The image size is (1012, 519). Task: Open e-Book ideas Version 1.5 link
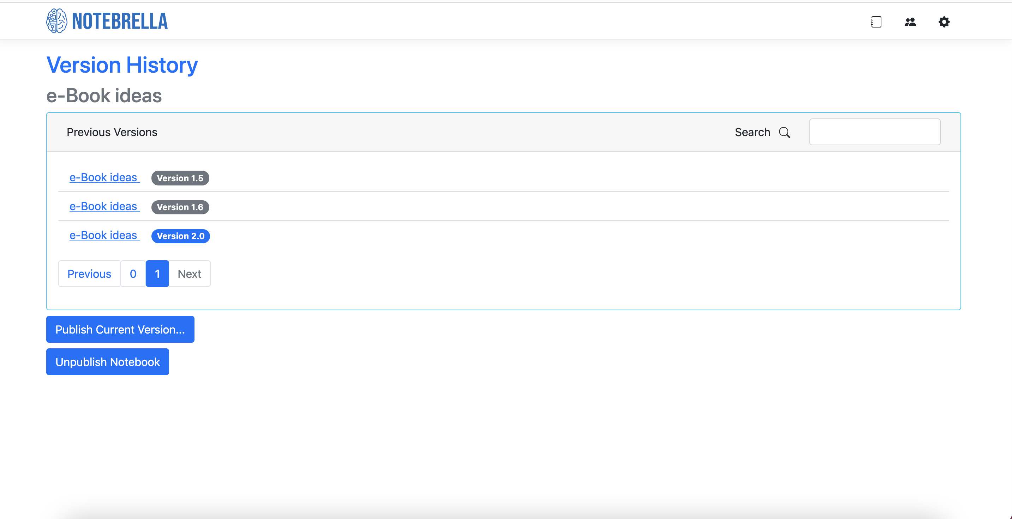[x=104, y=177]
